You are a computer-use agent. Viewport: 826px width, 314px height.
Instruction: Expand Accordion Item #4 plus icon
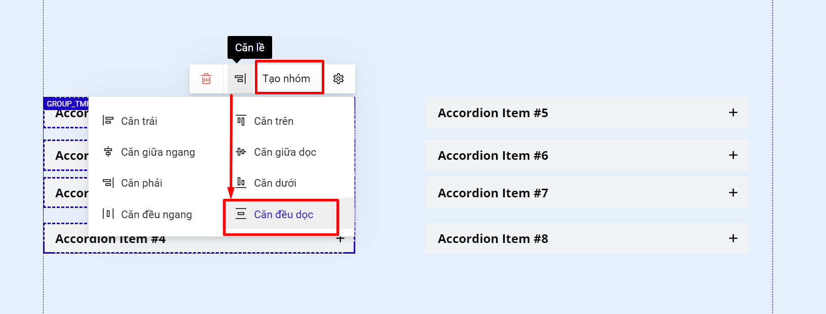point(341,239)
